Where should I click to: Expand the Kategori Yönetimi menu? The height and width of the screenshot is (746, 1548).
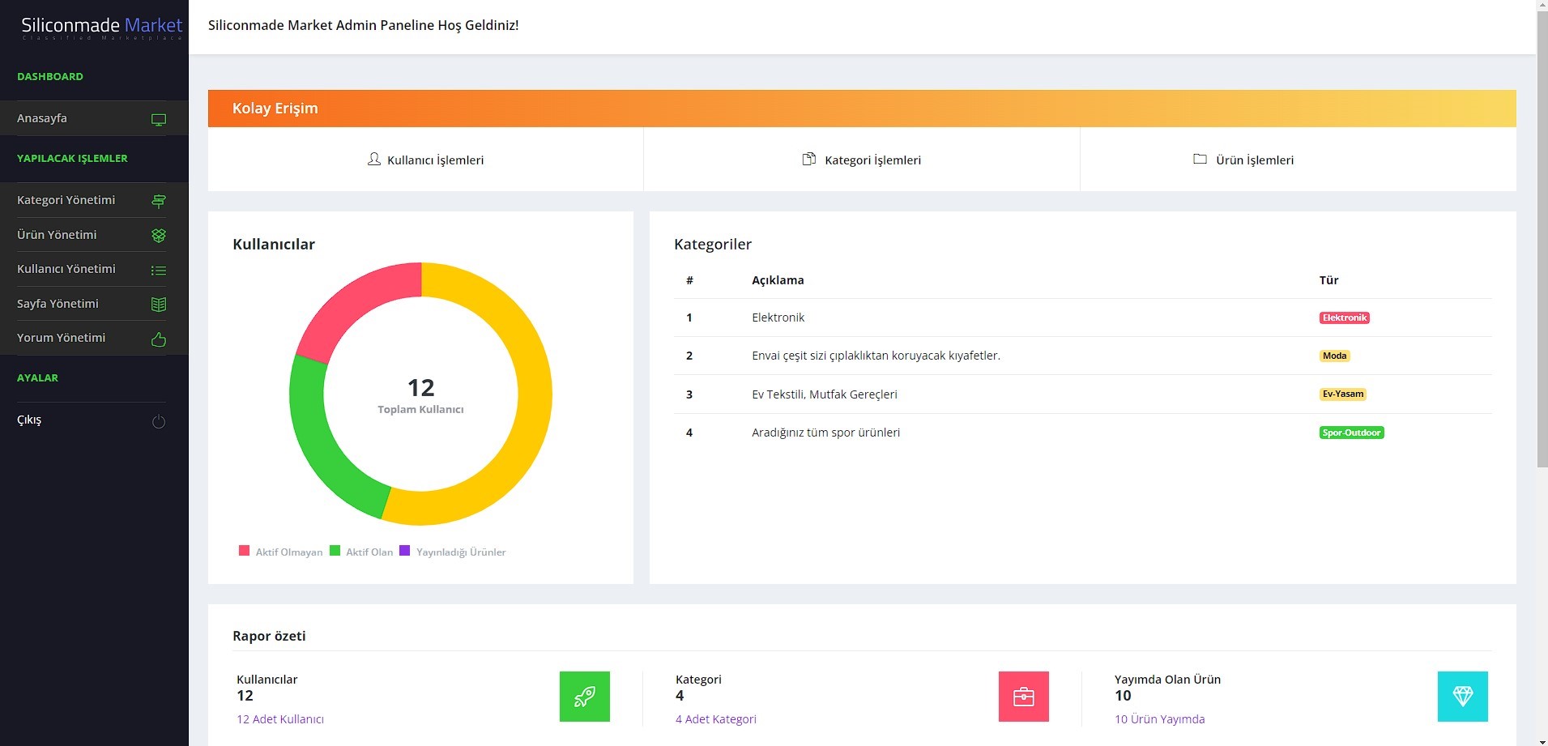[x=66, y=200]
